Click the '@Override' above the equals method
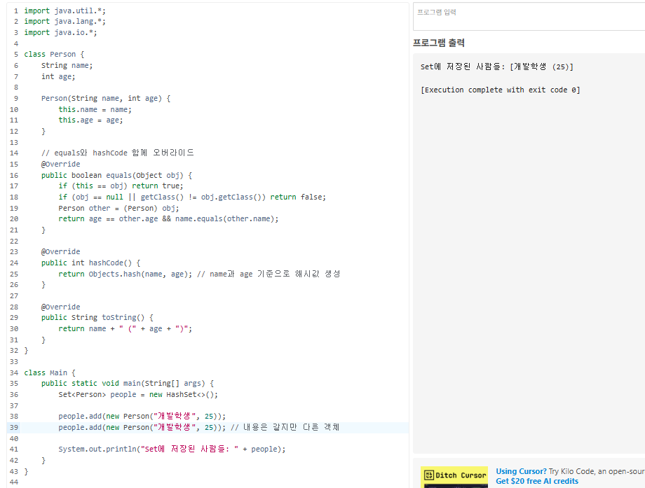 pos(60,164)
